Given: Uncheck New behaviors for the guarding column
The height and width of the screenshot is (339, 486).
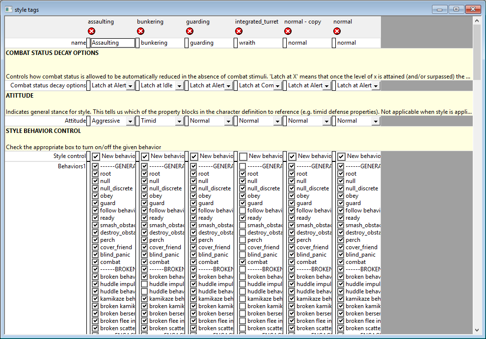Looking at the screenshot, I should click(194, 156).
